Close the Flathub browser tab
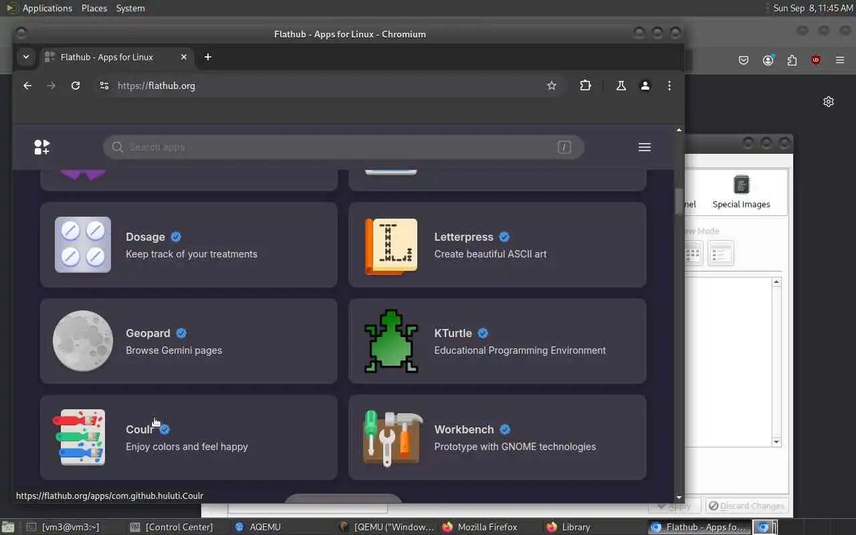The height and width of the screenshot is (535, 856). click(x=184, y=57)
